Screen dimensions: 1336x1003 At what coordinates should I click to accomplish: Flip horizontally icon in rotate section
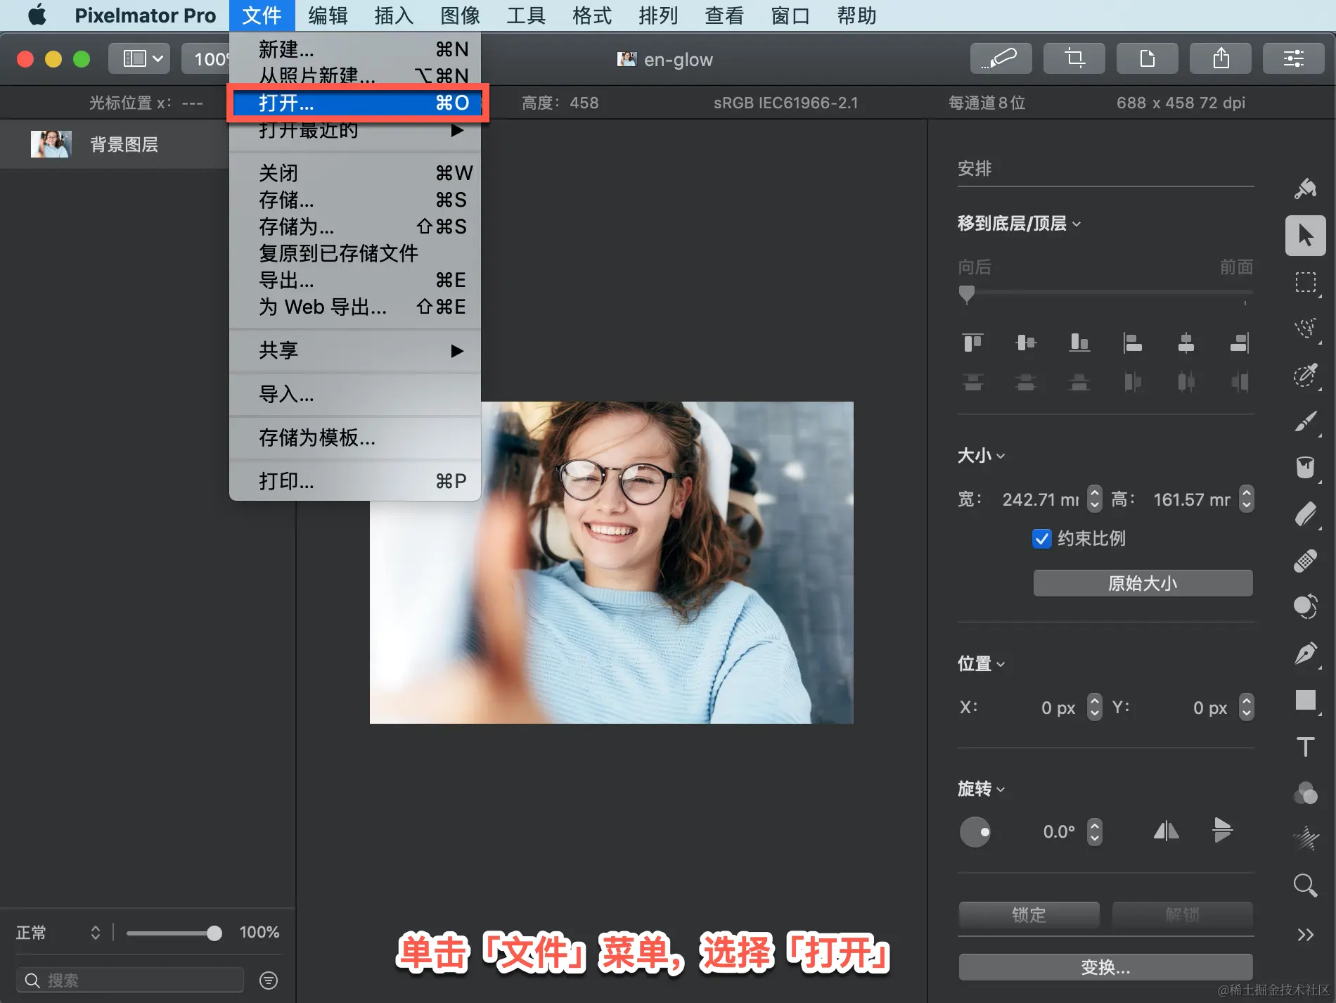(x=1166, y=831)
